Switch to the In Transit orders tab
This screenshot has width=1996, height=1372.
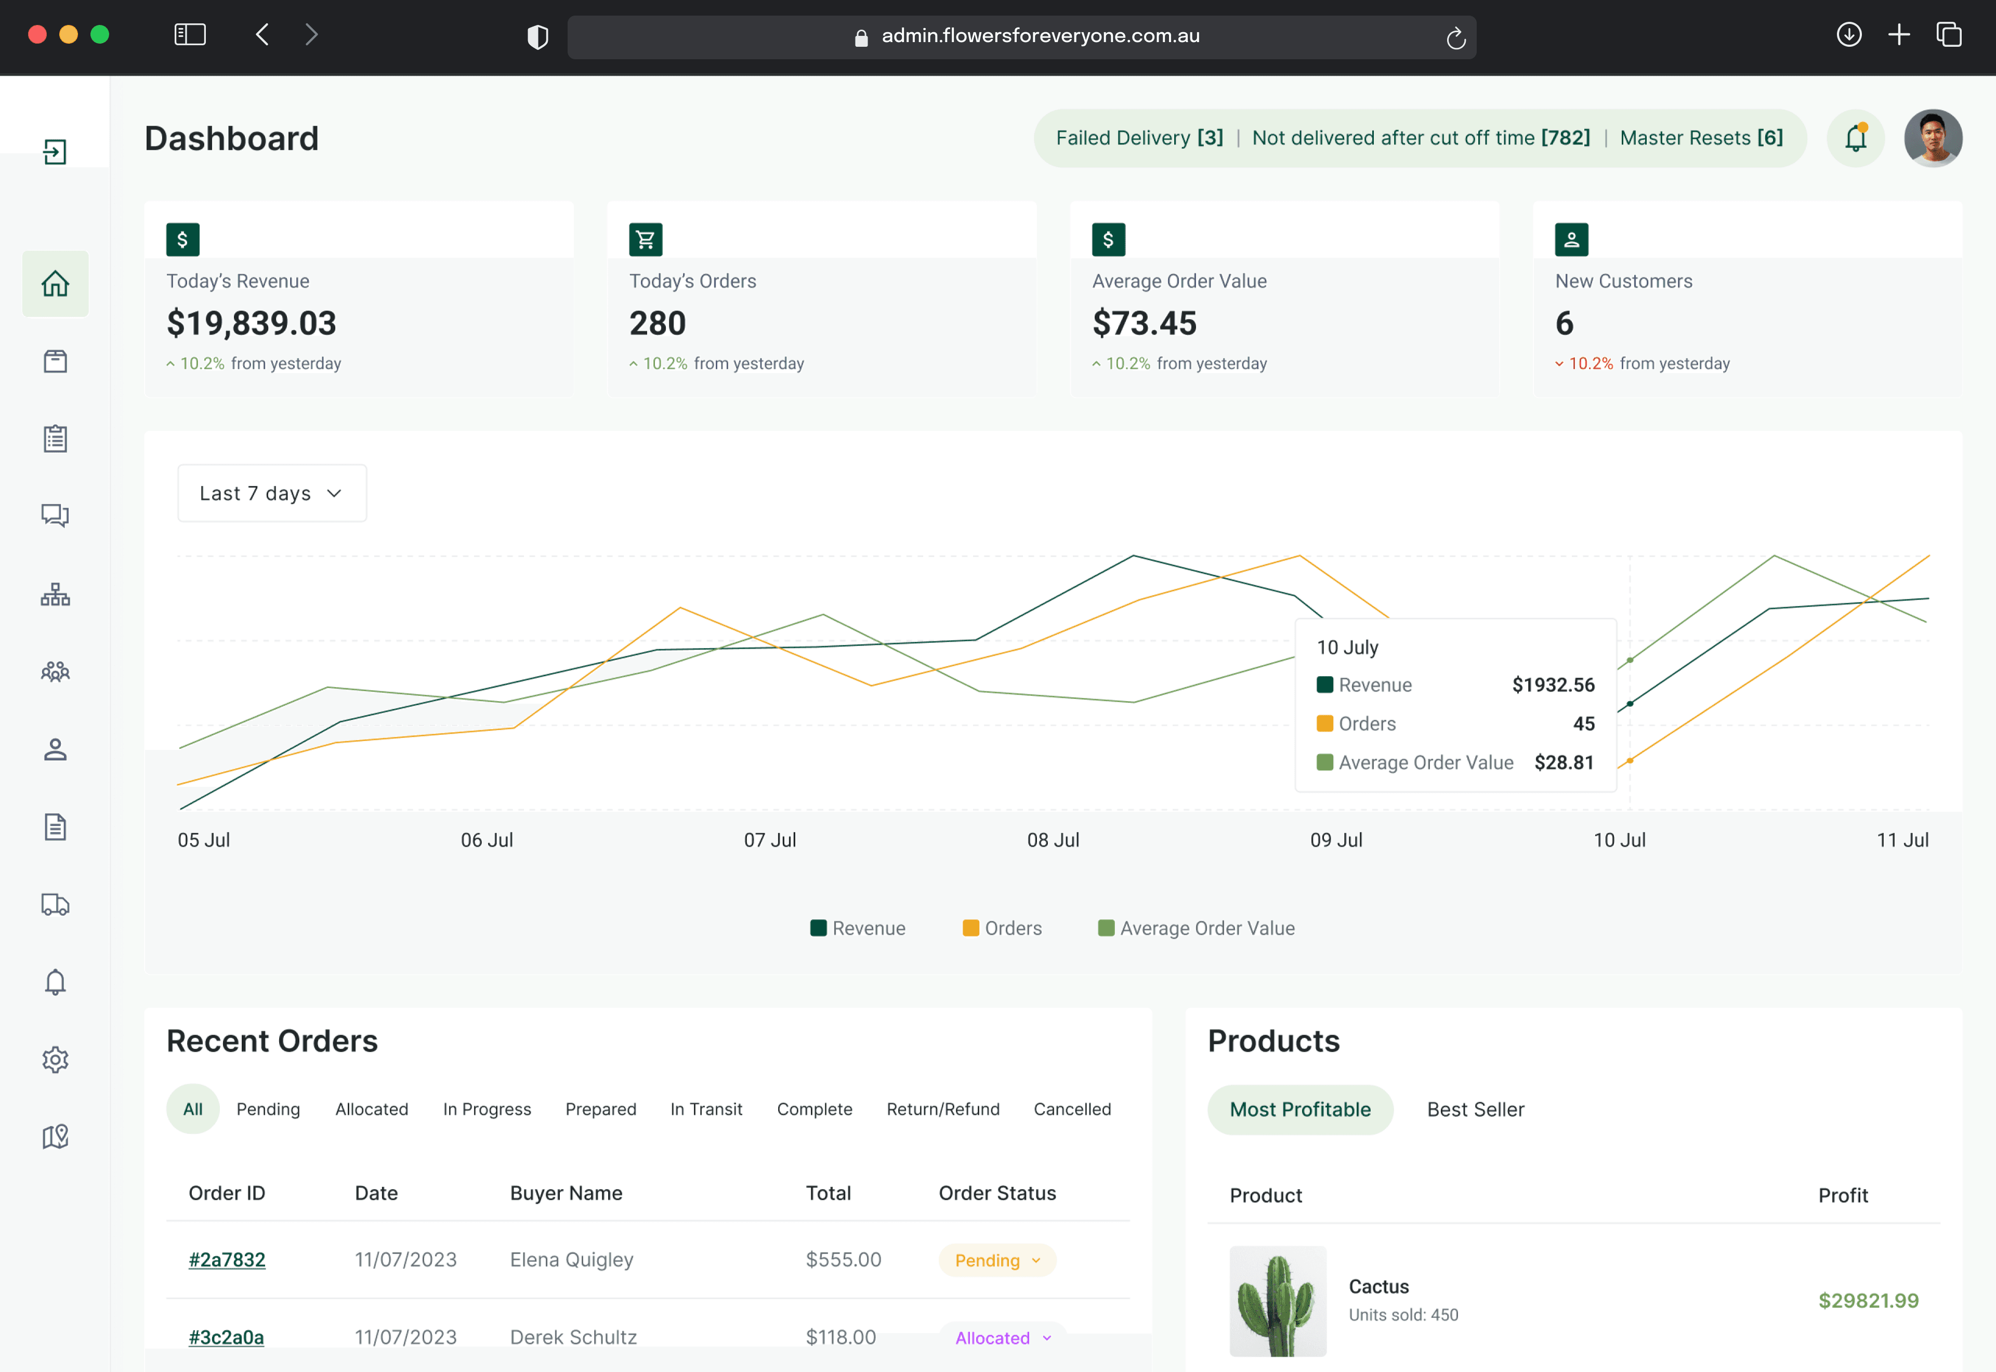706,1109
